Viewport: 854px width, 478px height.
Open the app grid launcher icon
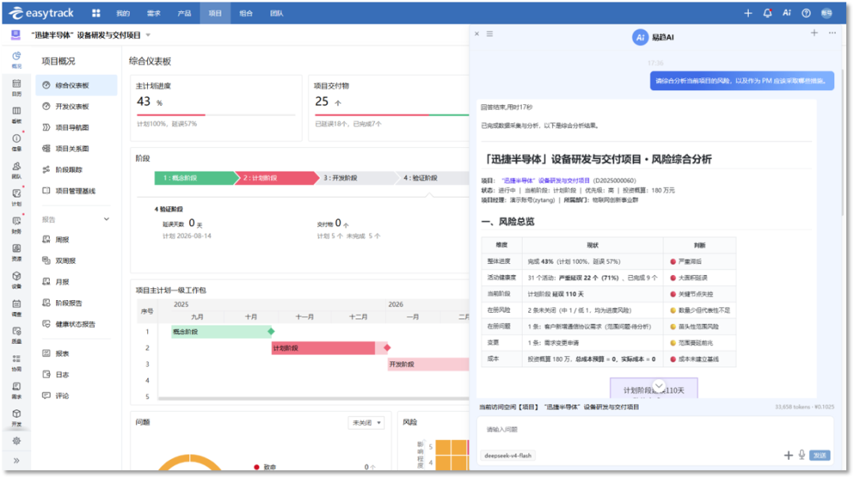pos(96,13)
